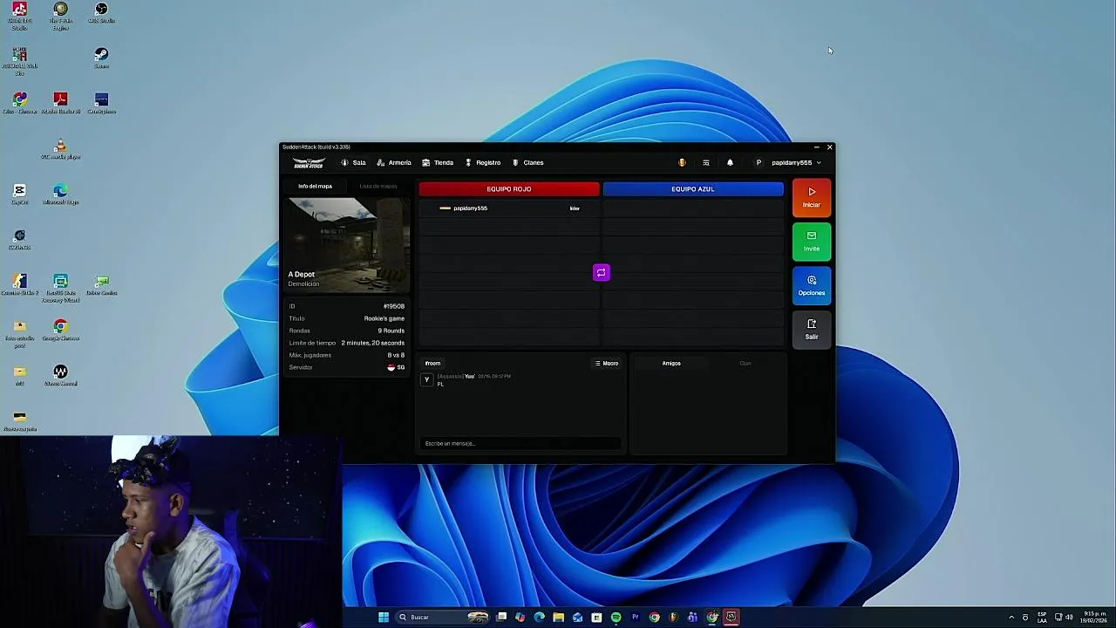1116x628 pixels.
Task: Open the Sala menu
Action: point(353,162)
